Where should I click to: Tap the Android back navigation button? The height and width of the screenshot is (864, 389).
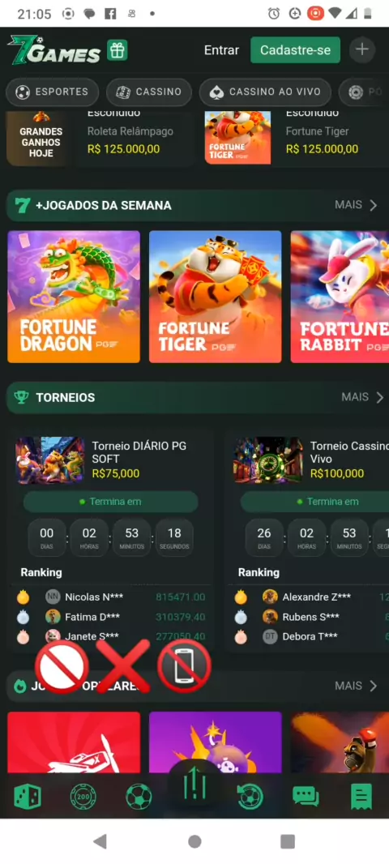click(x=100, y=840)
